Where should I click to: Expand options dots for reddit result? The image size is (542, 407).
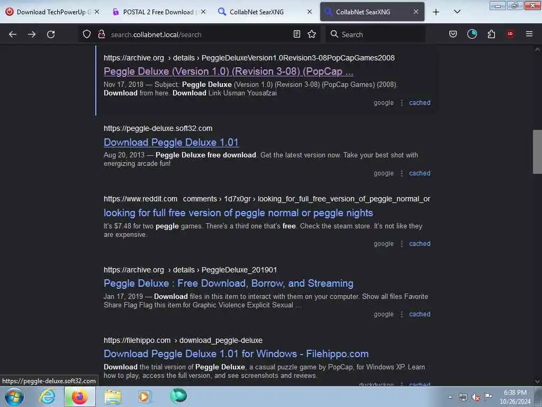(401, 244)
